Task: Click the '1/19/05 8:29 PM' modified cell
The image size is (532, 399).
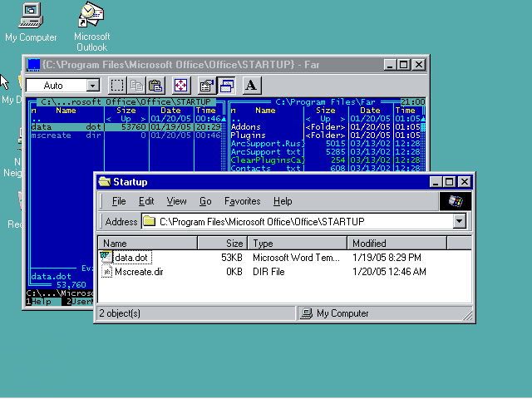Action: coord(387,258)
